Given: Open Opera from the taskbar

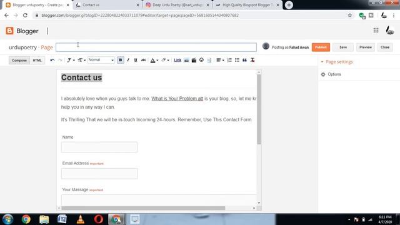Looking at the screenshot, I should 99,219.
